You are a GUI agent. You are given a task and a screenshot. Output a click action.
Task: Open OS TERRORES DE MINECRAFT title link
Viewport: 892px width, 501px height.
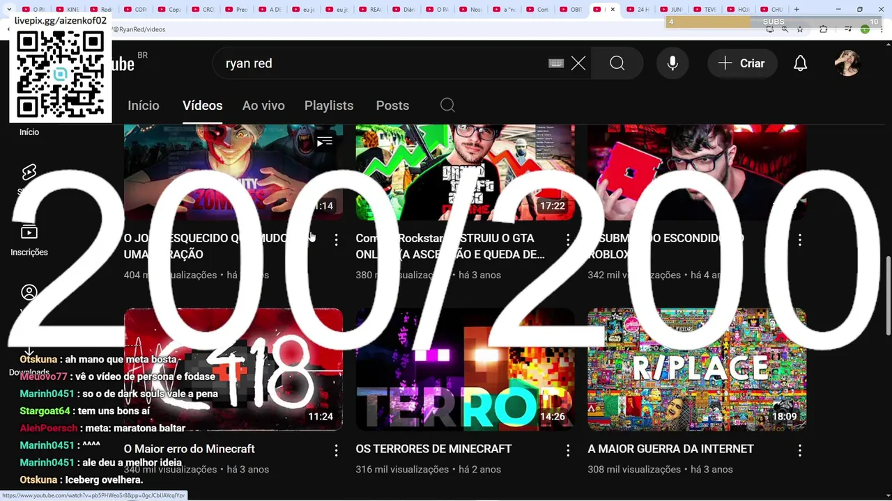coord(433,449)
